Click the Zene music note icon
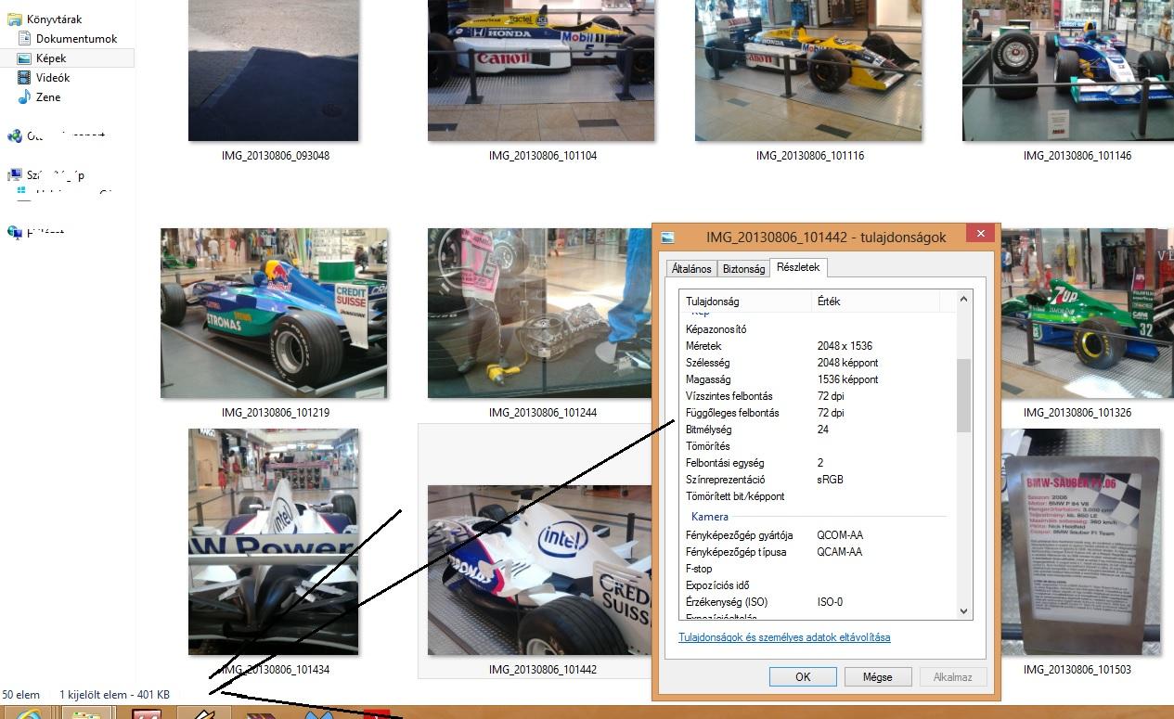Screen dimensions: 1174x719 click(25, 97)
